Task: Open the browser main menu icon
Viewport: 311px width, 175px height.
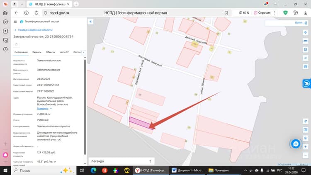Action: tap(275, 4)
